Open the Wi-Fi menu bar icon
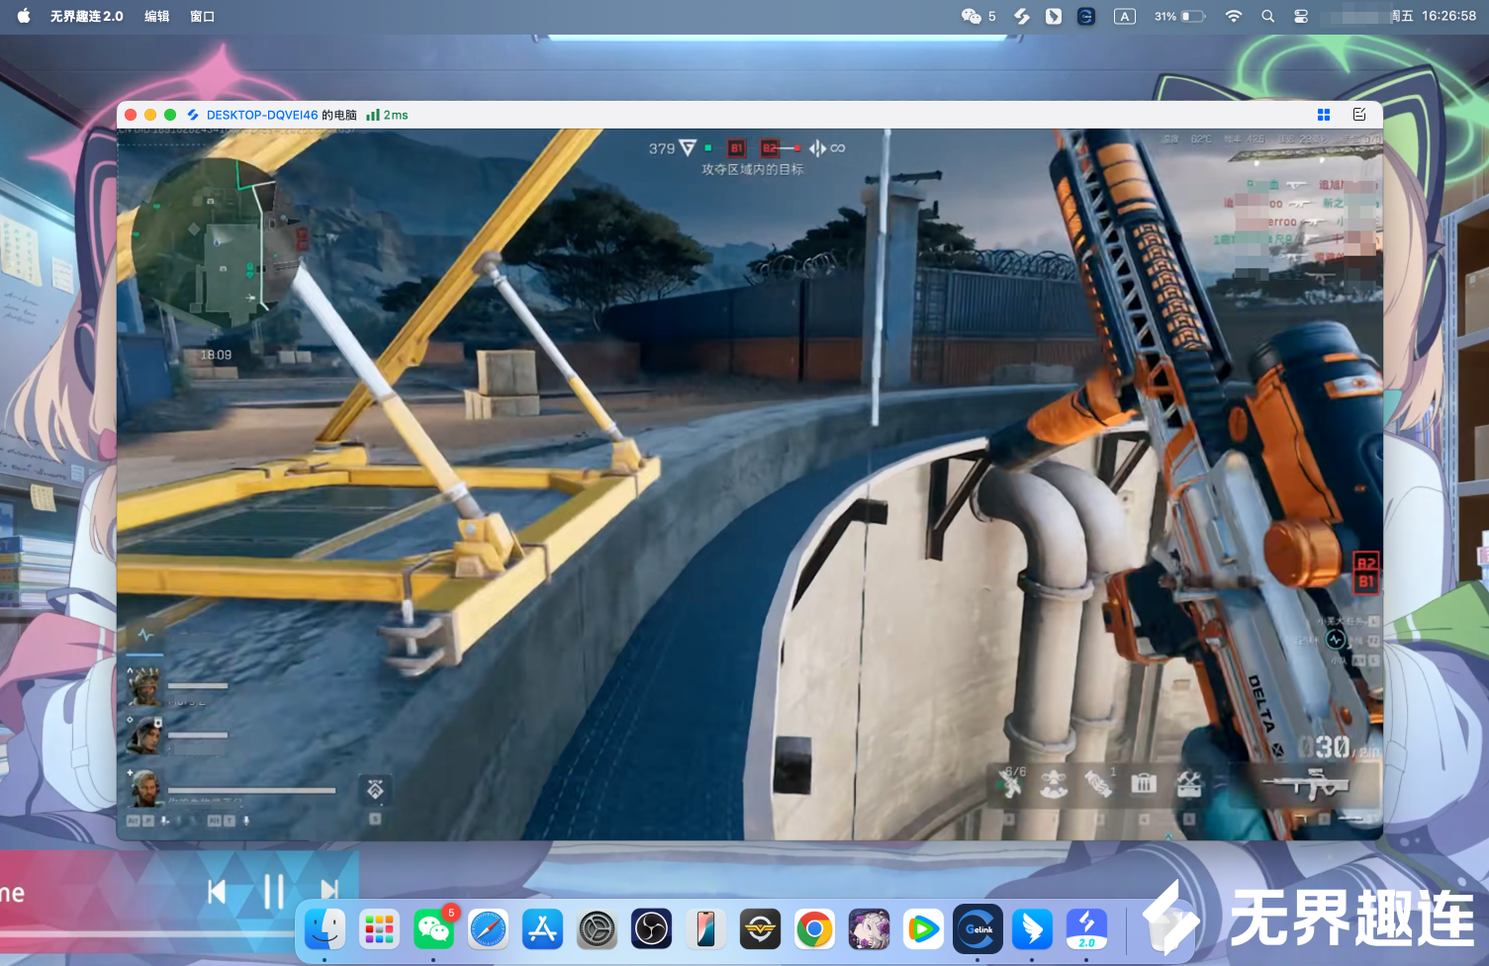The width and height of the screenshot is (1489, 966). [x=1234, y=16]
